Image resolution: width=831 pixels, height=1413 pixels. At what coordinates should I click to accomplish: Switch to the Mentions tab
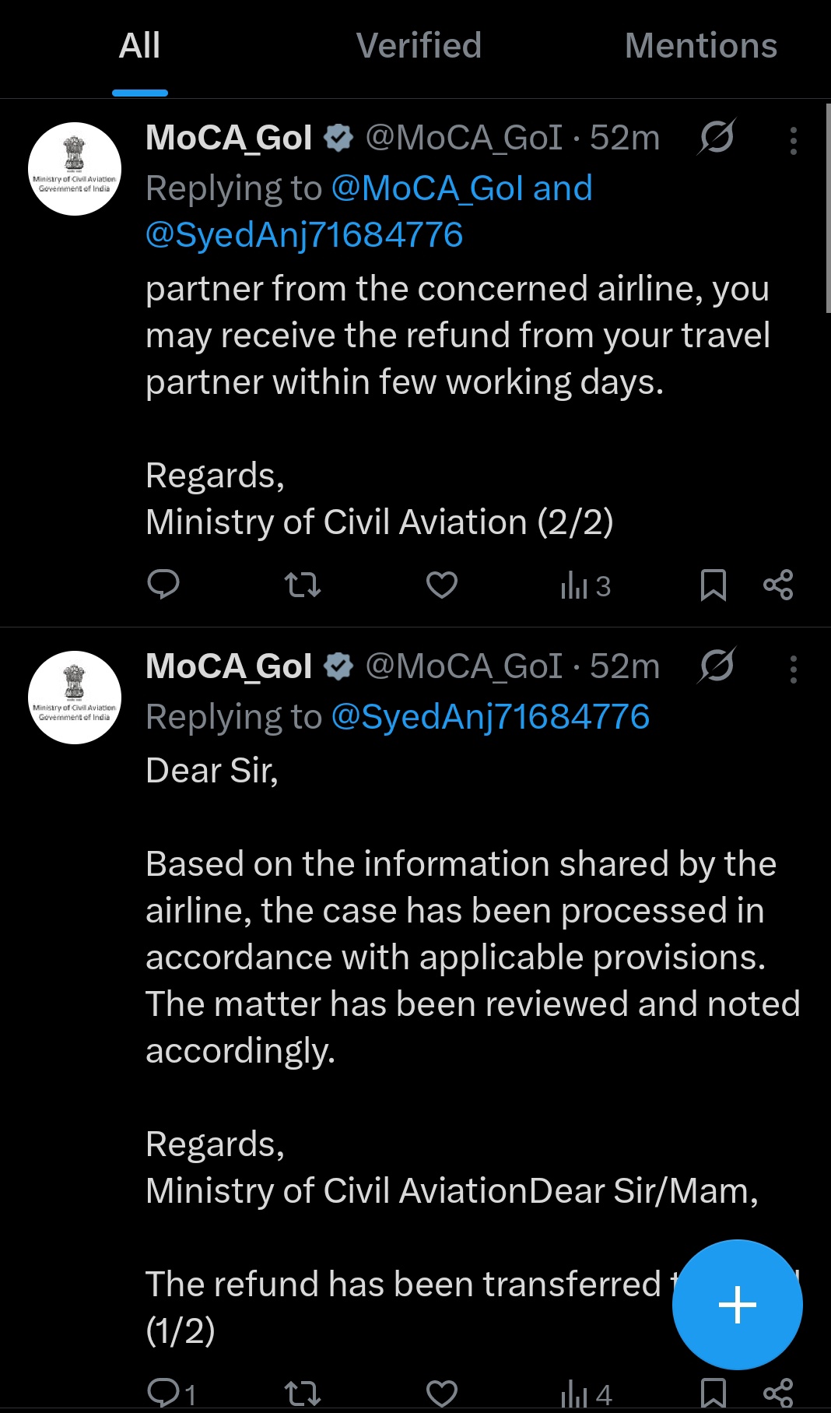[700, 46]
